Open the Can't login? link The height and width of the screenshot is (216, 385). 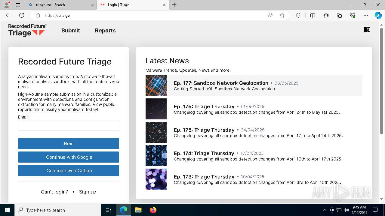point(54,192)
